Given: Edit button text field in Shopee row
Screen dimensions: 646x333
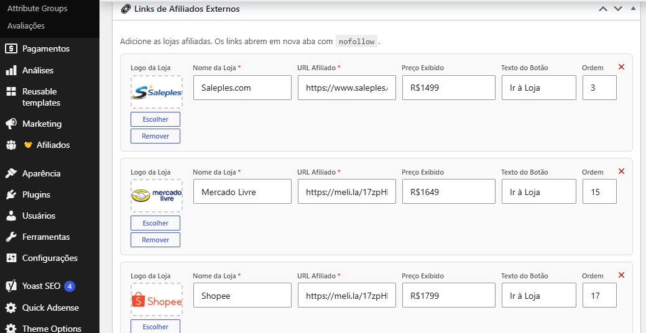Looking at the screenshot, I should click(539, 295).
